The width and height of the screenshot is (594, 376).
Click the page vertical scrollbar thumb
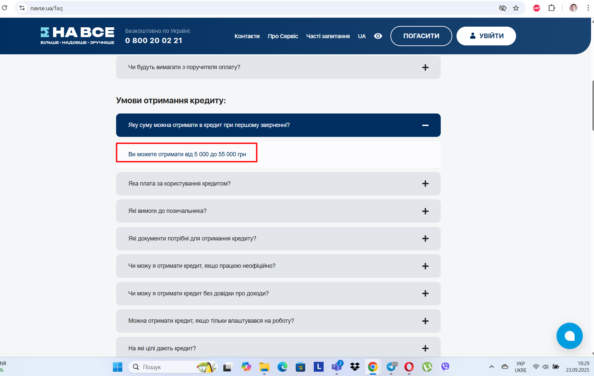point(593,105)
